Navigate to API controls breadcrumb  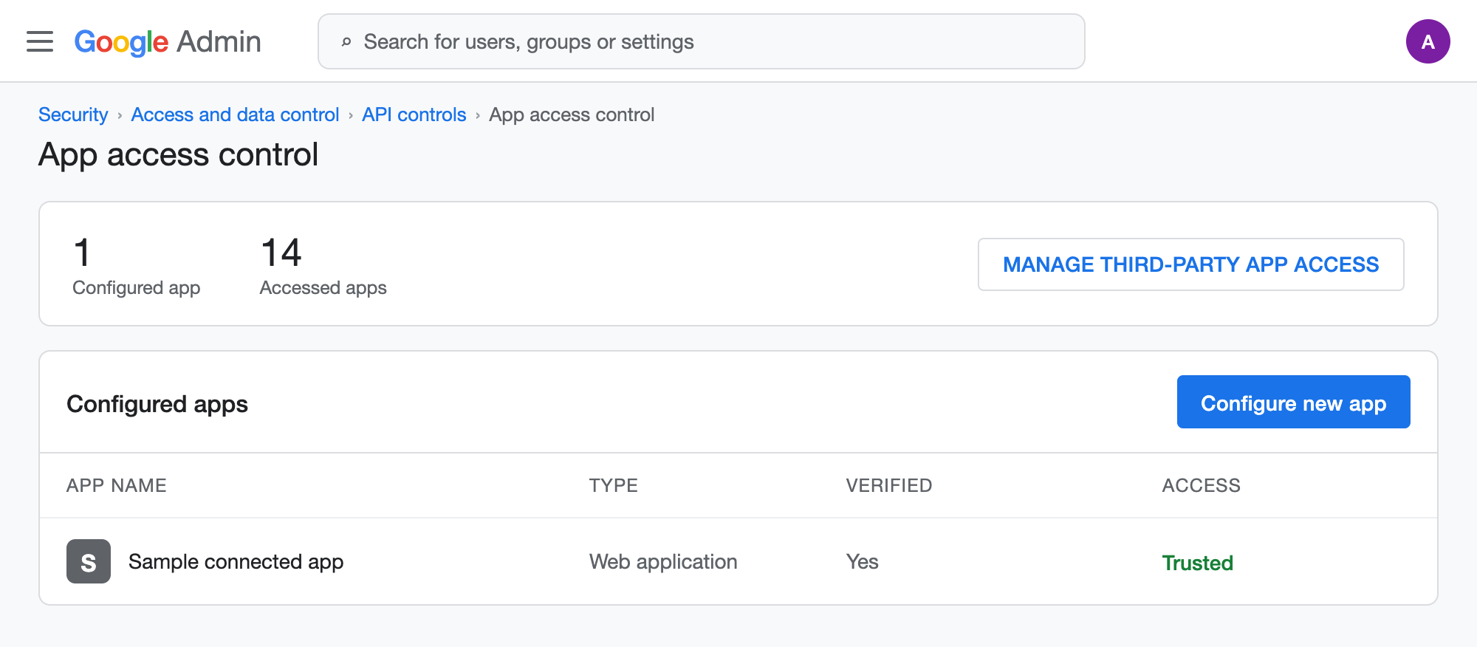[414, 114]
